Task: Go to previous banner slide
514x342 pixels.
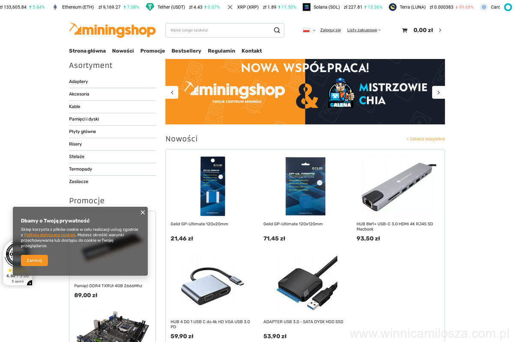Action: coord(172,92)
